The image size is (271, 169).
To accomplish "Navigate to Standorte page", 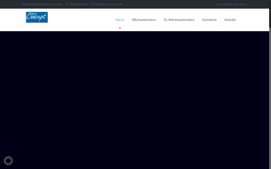I will click(x=209, y=20).
